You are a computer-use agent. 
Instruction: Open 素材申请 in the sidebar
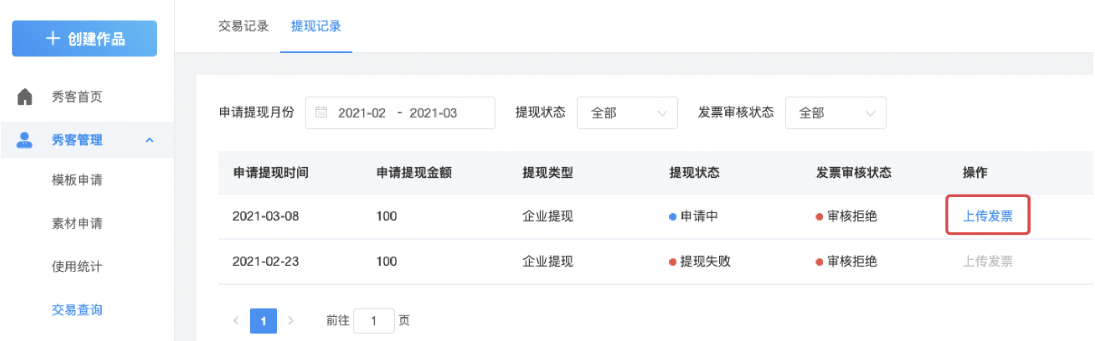77,223
